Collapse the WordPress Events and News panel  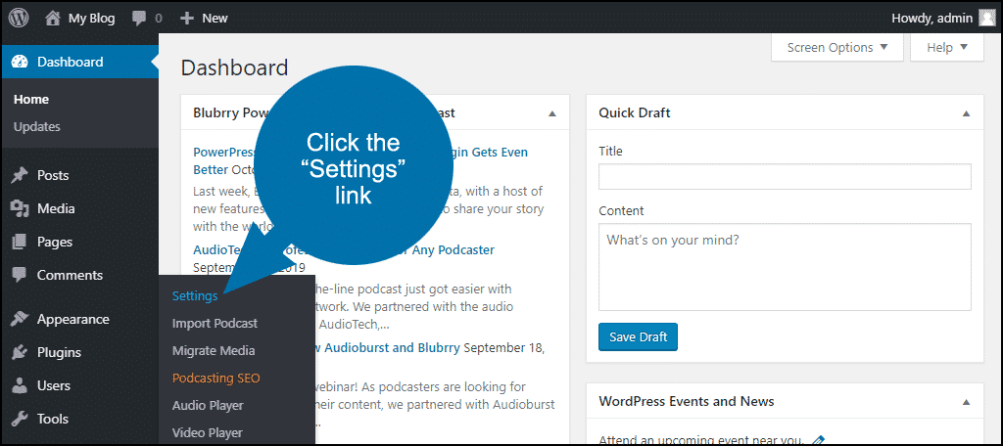coord(967,402)
